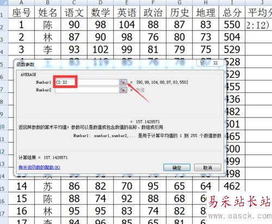Open the help link about this function
272x224 pixels.
[x=39, y=167]
